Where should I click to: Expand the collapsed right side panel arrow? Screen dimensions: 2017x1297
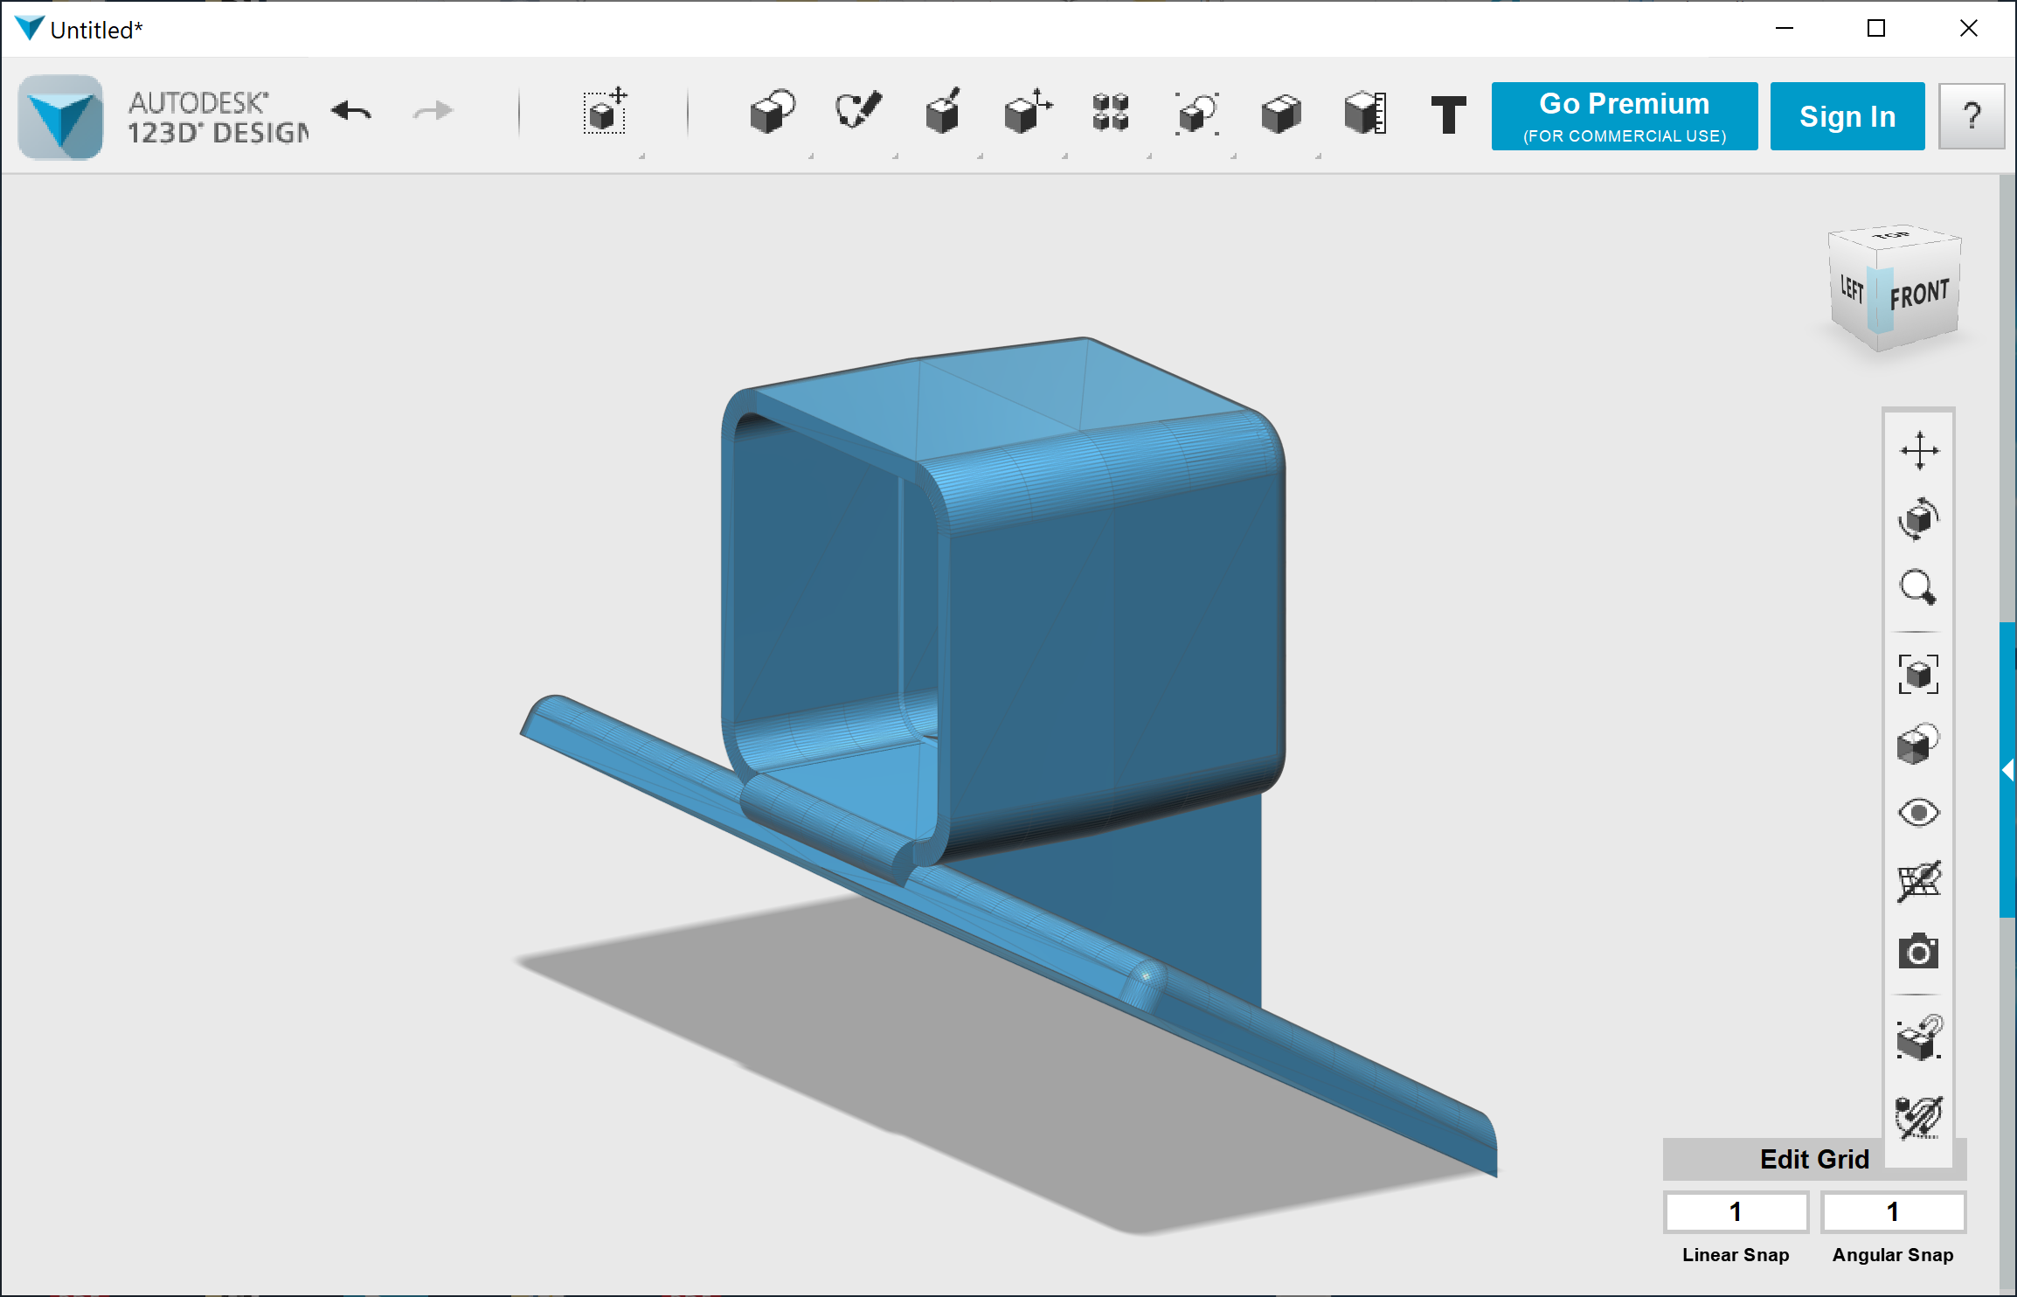[x=2007, y=770]
